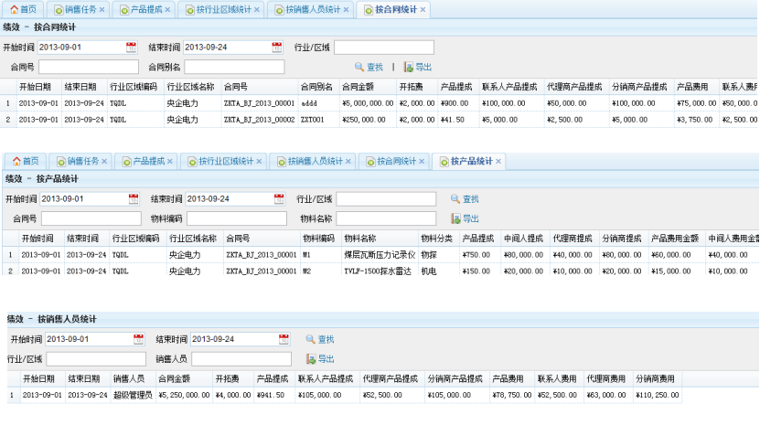
Task: Click the 销售人员 input field
Action: point(241,359)
